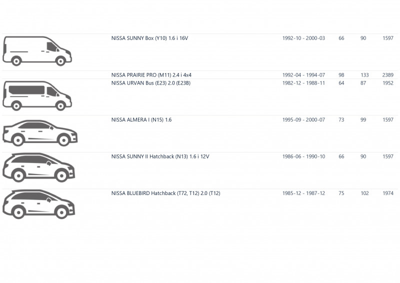Select NISSA URVAN Bus (E23) 2.0 entry
This screenshot has height=283, width=400.
point(151,83)
